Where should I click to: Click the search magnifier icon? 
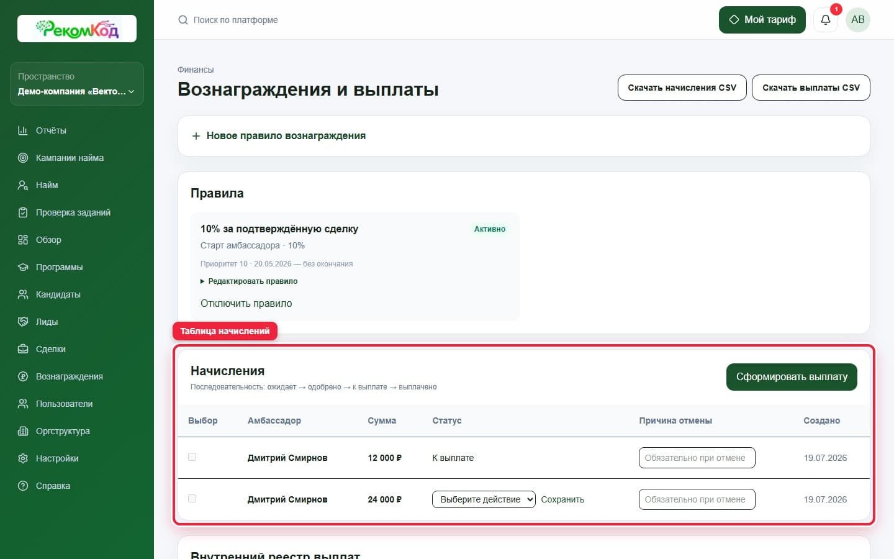183,20
